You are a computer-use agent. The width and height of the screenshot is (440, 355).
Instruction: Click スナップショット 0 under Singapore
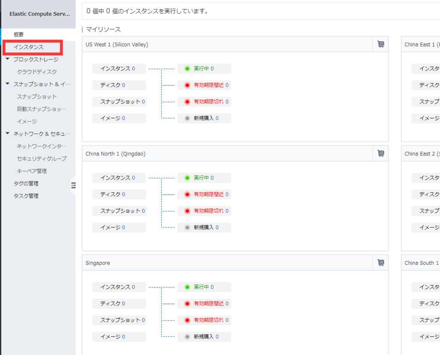119,320
